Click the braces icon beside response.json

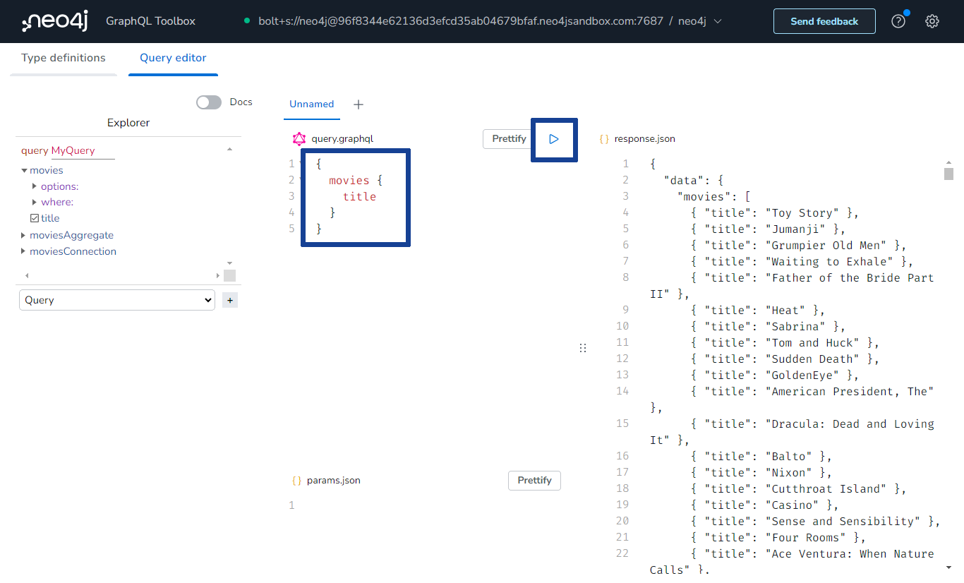click(x=605, y=138)
